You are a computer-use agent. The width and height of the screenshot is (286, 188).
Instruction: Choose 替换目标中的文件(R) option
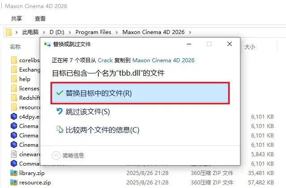pyautogui.click(x=140, y=93)
